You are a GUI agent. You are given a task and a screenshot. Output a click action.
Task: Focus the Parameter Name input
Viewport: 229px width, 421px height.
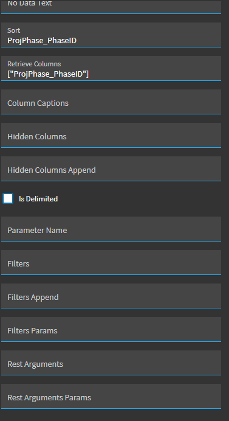click(111, 229)
